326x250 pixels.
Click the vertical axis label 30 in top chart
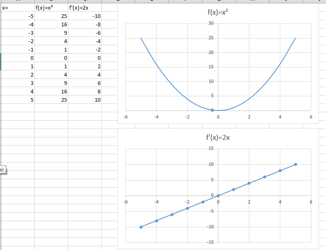coord(211,23)
